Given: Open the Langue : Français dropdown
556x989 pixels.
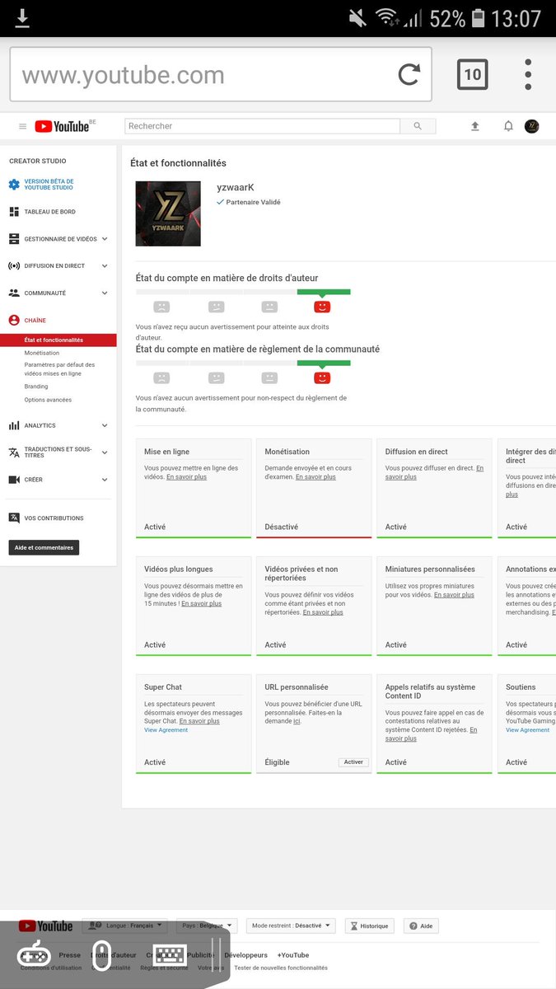Looking at the screenshot, I should pyautogui.click(x=124, y=926).
